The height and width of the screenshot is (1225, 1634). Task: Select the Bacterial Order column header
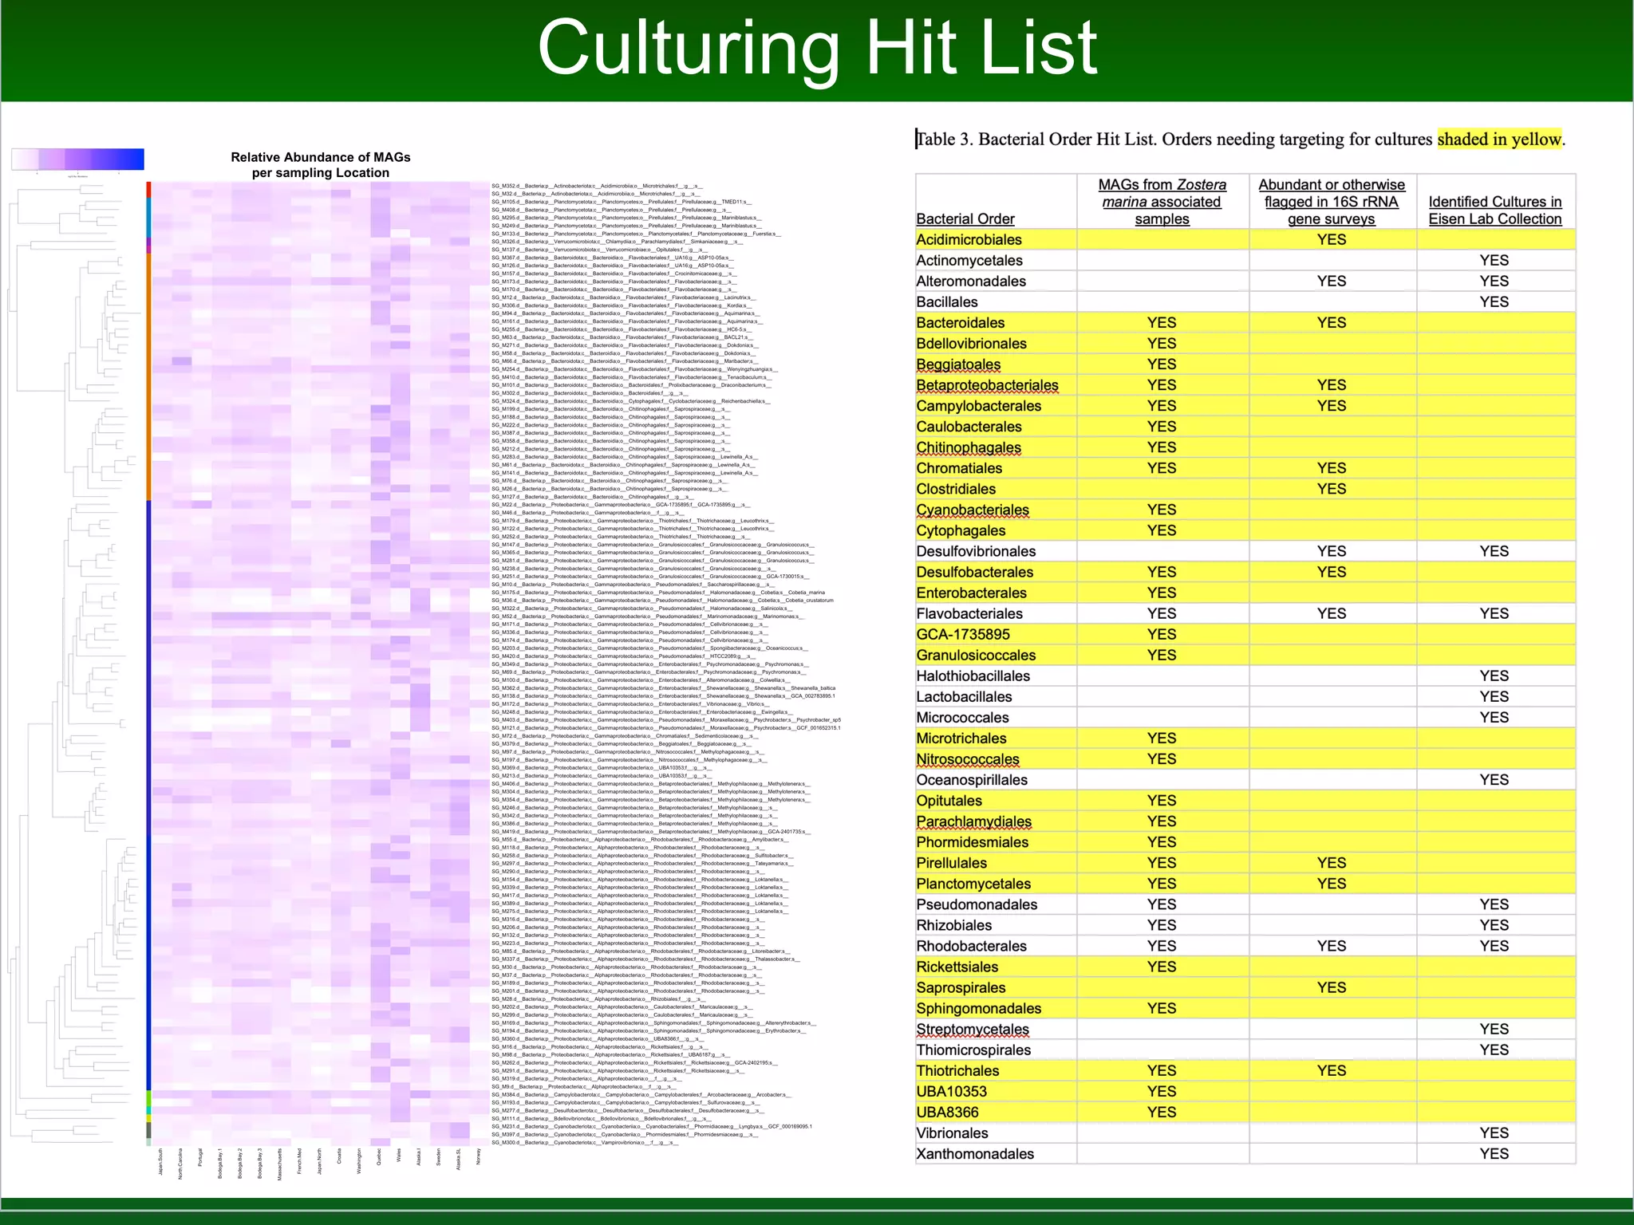tap(965, 219)
